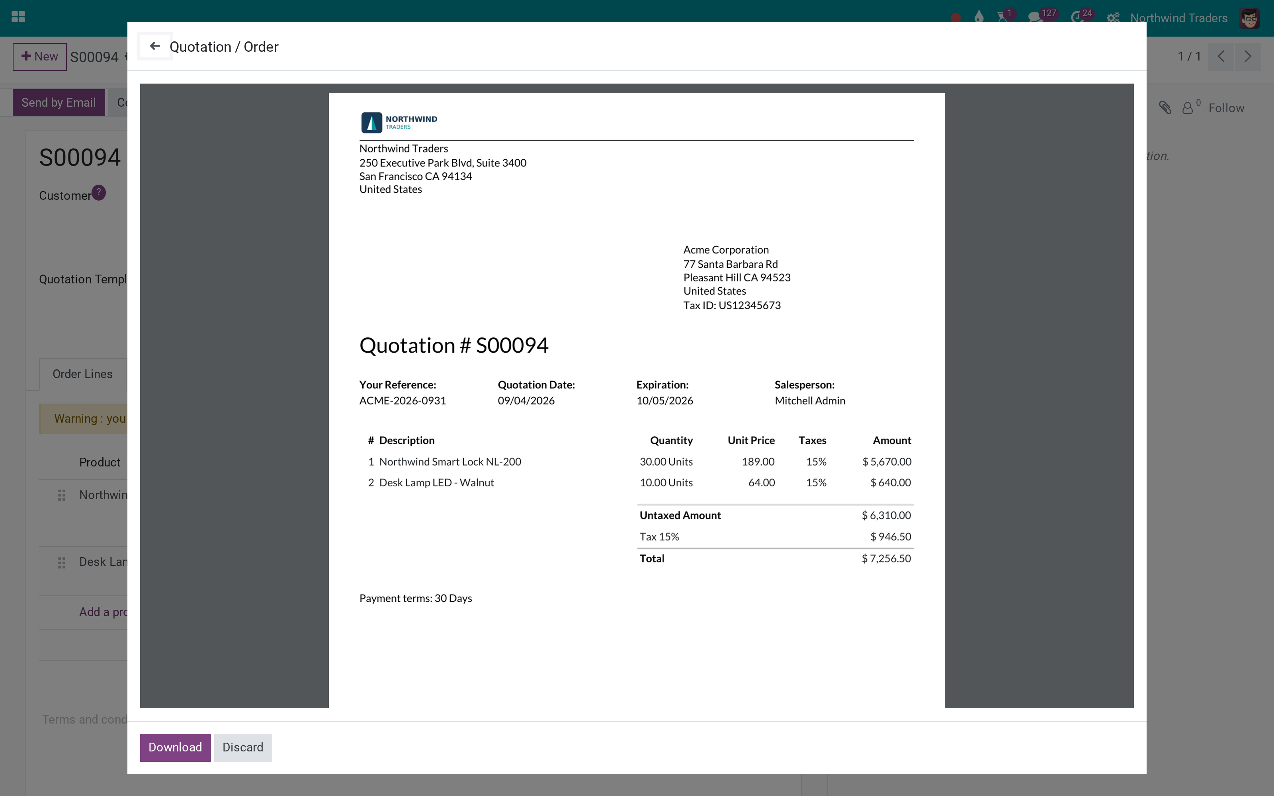The width and height of the screenshot is (1274, 796).
Task: Discard the quotation preview dialog
Action: click(243, 747)
